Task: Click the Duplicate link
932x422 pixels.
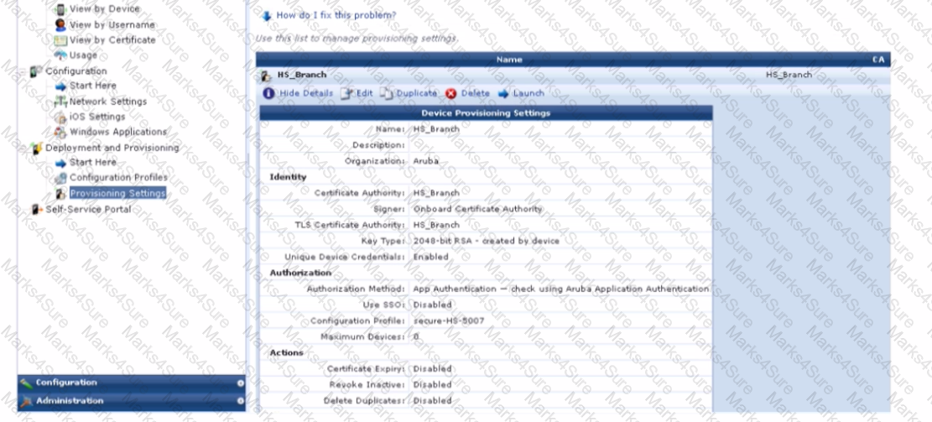Action: (x=416, y=93)
